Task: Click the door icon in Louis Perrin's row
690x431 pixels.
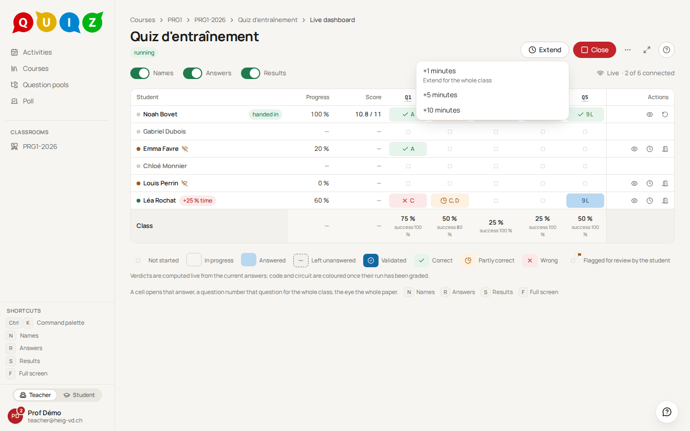Action: (x=665, y=183)
